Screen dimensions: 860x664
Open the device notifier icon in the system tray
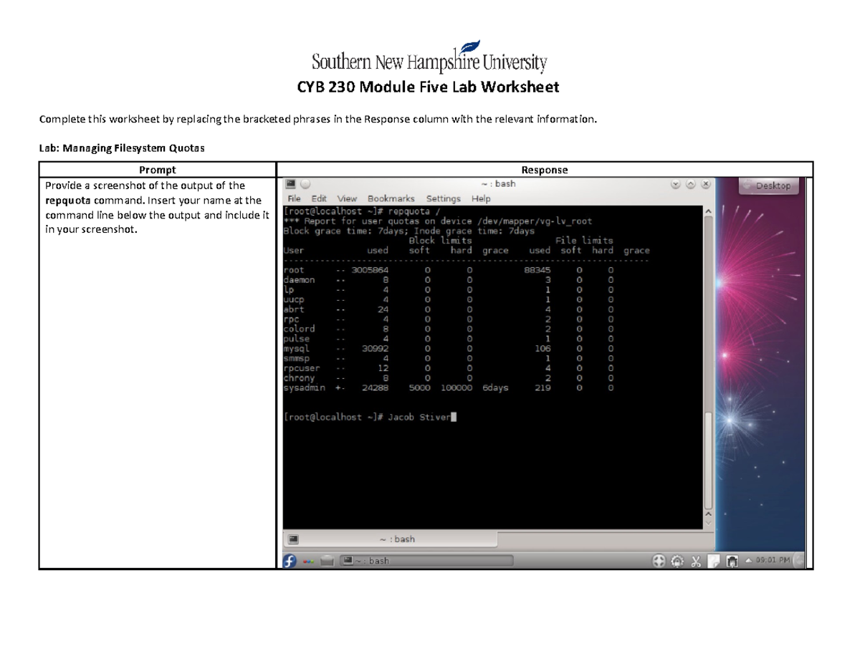tap(732, 561)
